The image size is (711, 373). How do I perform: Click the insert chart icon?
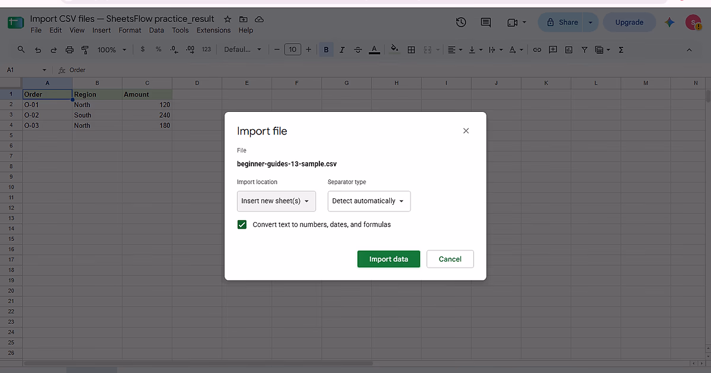point(569,50)
